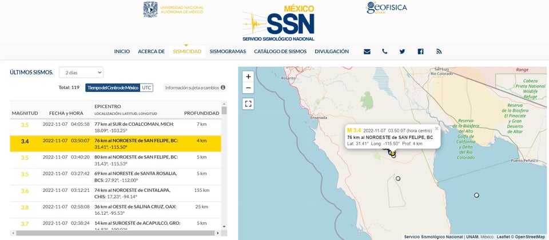Go to the INICIO page

122,51
